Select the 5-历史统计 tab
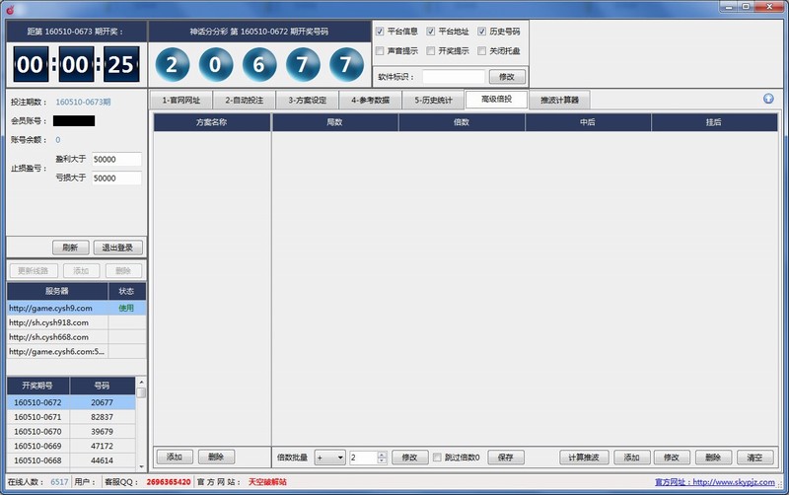 [433, 100]
